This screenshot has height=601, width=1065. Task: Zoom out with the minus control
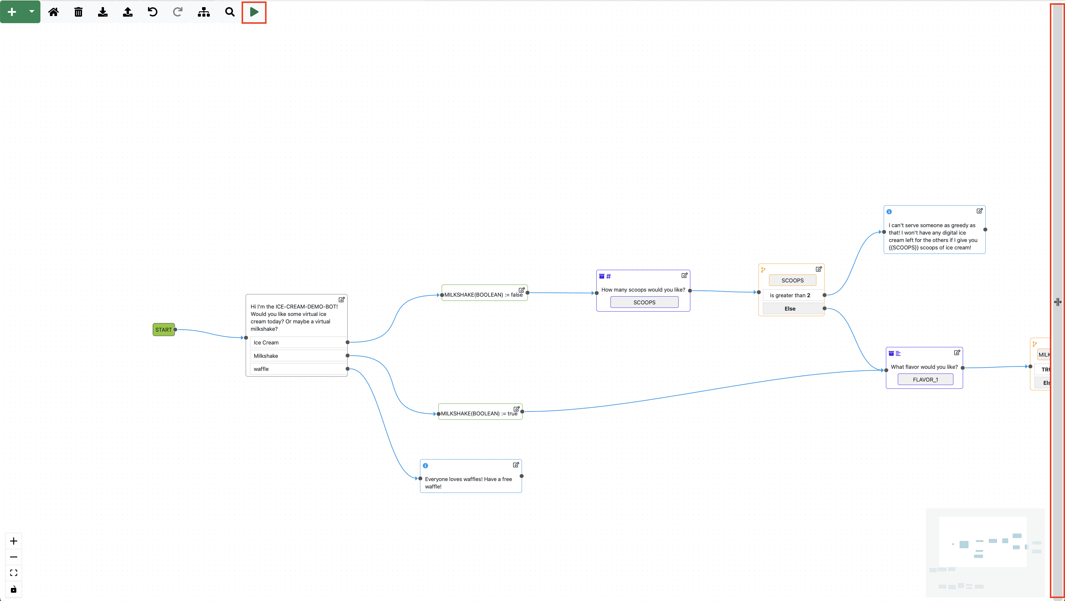point(14,557)
